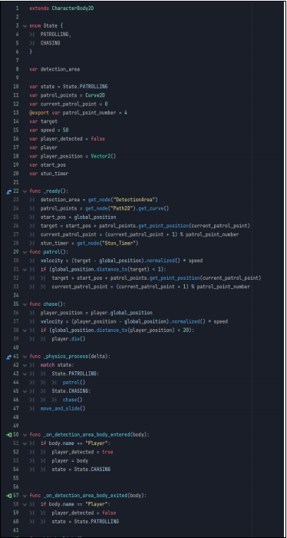287x538 pixels.
Task: Collapse the if distance_to(target) < 1 block
Action: pyautogui.click(x=25, y=270)
